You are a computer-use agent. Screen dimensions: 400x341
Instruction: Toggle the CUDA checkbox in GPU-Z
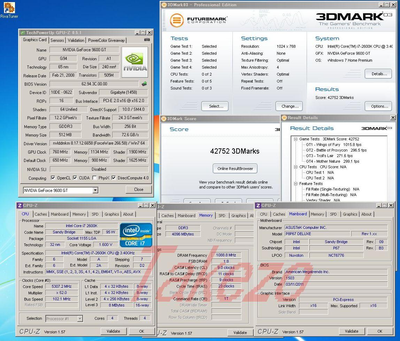75,178
